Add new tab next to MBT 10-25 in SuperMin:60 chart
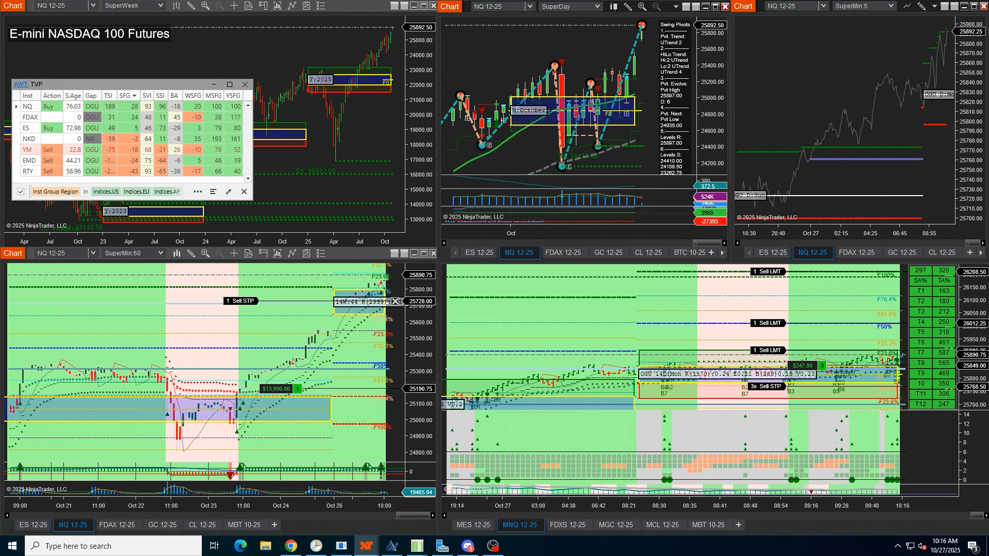The height and width of the screenshot is (556, 989). click(275, 525)
